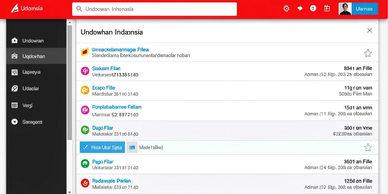This screenshot has height=194, width=388.
Task: Click the table icon beside Vergi
Action: [15, 105]
